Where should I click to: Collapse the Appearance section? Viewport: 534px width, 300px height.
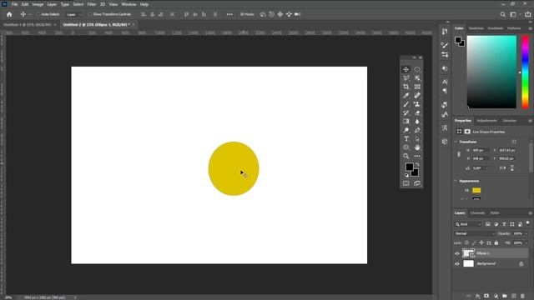(456, 181)
